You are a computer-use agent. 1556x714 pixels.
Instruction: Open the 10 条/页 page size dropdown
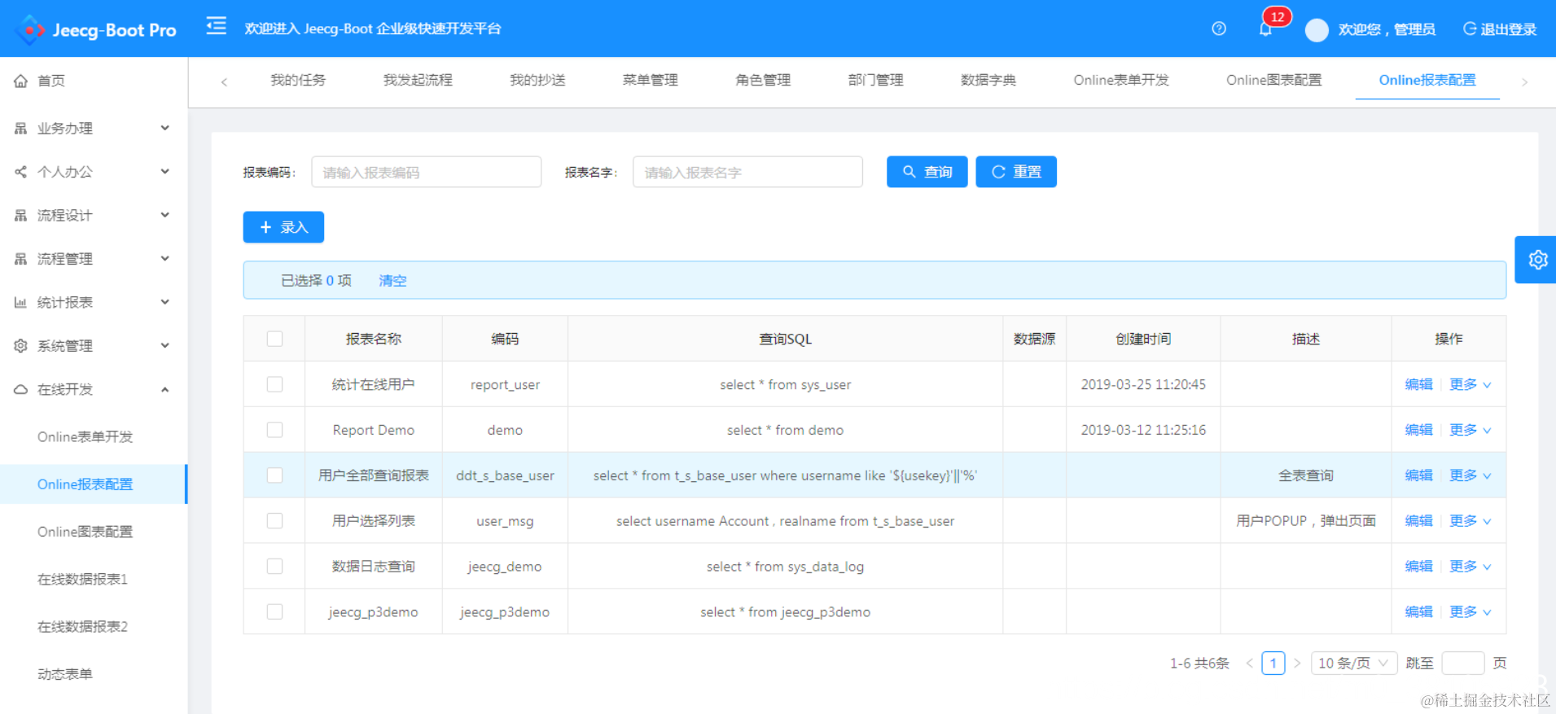tap(1353, 664)
